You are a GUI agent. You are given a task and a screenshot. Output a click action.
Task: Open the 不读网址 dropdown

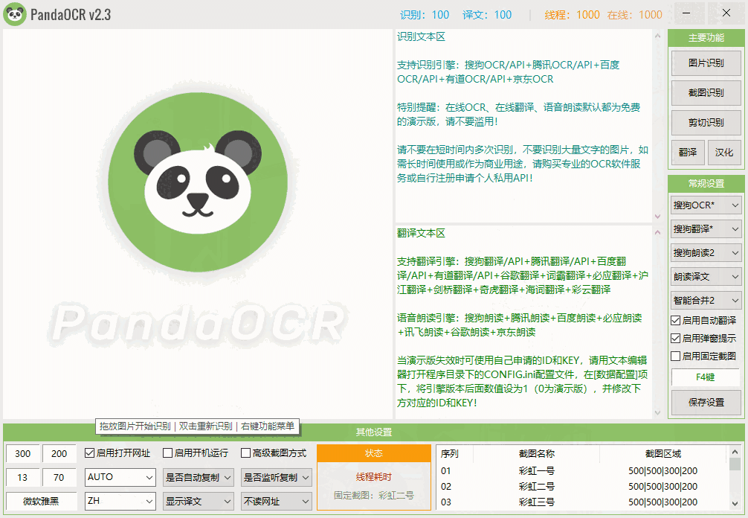click(276, 502)
